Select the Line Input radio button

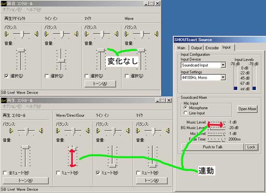click(x=186, y=113)
